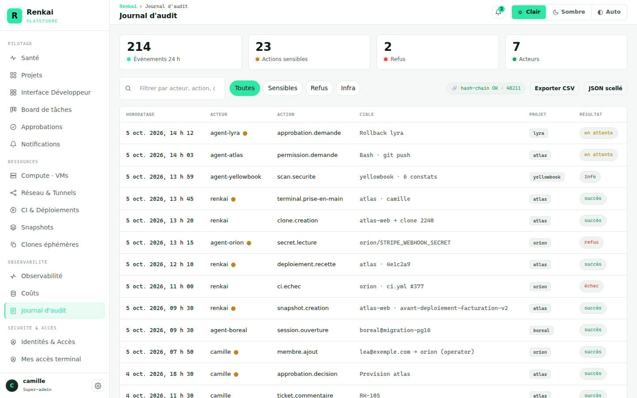The image size is (637, 398).
Task: Select the Toutes filter
Action: [245, 88]
